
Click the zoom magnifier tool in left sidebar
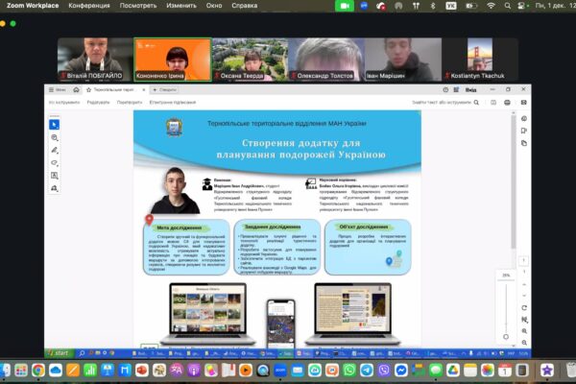pos(55,137)
